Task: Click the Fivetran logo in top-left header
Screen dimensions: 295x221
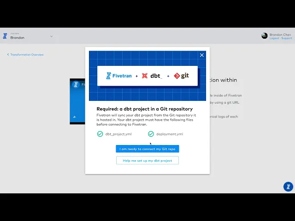Action: [5, 36]
